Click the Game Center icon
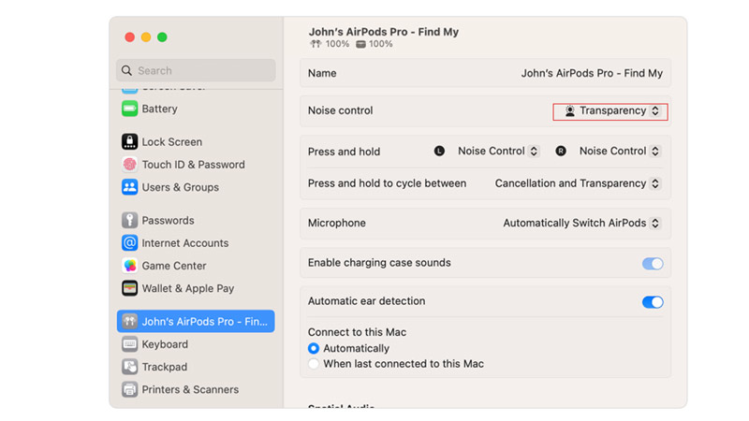This screenshot has height=421, width=749. point(129,266)
